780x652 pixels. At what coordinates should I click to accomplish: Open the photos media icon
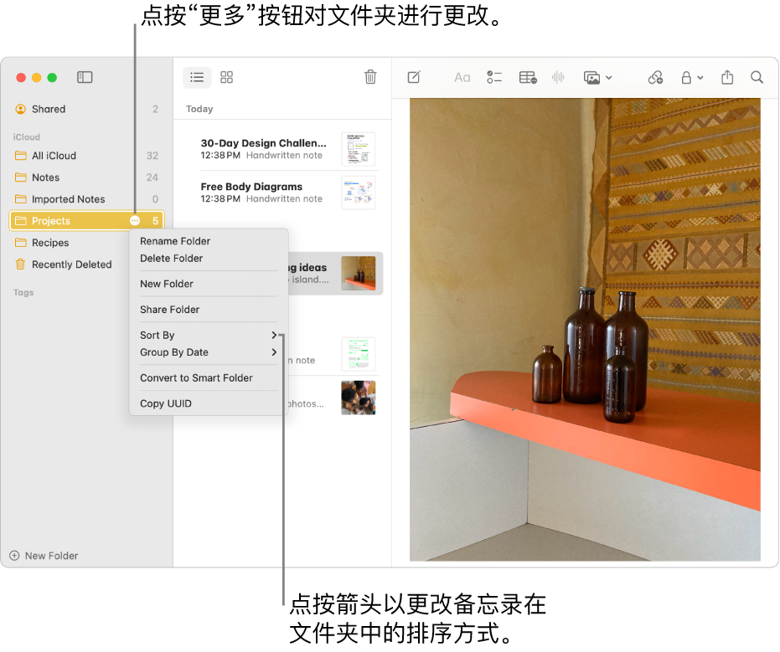click(x=592, y=78)
